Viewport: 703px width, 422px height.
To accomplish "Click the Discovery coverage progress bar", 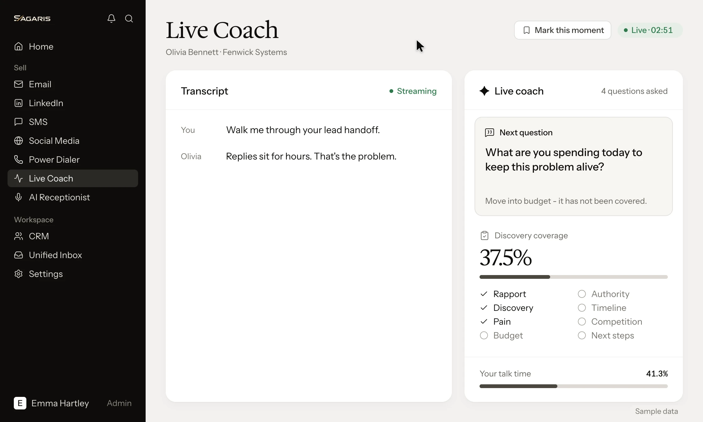I will pos(574,277).
